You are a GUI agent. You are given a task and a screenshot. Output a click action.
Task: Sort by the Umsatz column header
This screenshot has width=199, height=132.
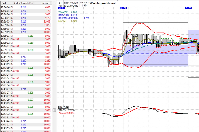[43, 3]
